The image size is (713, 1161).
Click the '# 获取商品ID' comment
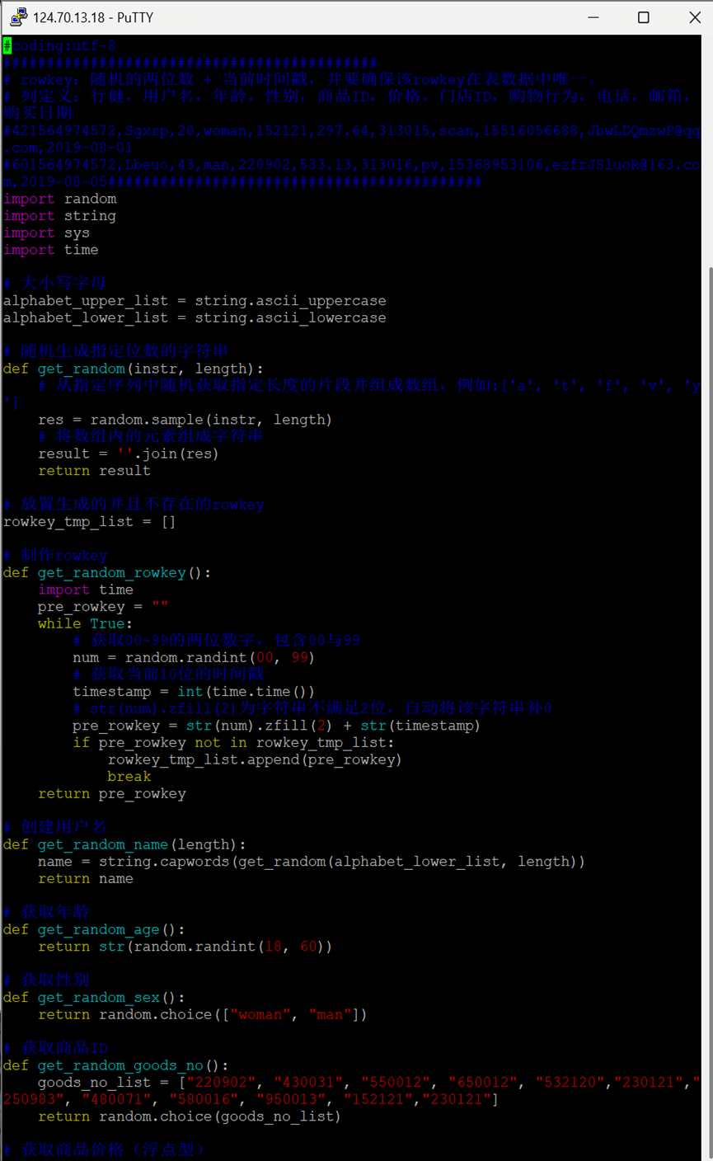(x=55, y=1049)
